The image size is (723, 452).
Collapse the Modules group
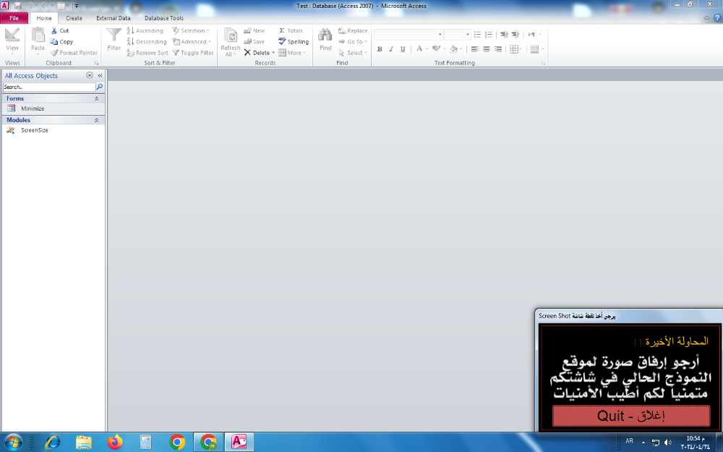(x=96, y=120)
